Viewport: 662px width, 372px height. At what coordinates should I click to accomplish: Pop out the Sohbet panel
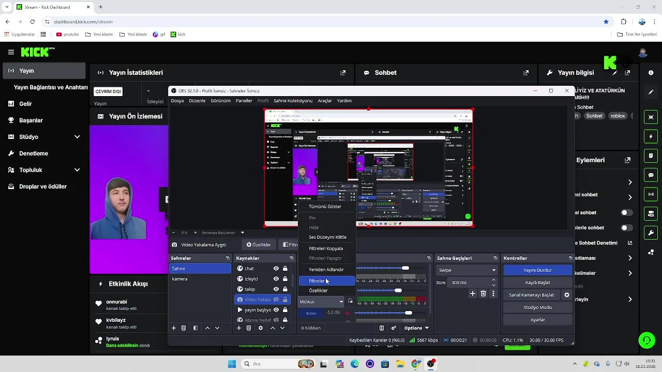[525, 73]
